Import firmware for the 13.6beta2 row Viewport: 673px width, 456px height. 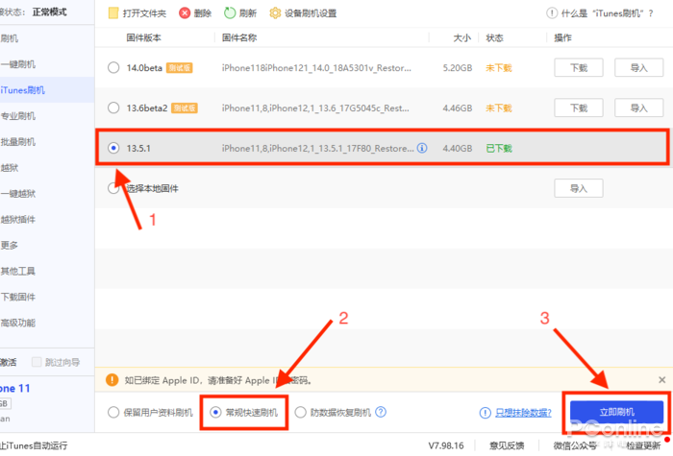point(638,108)
